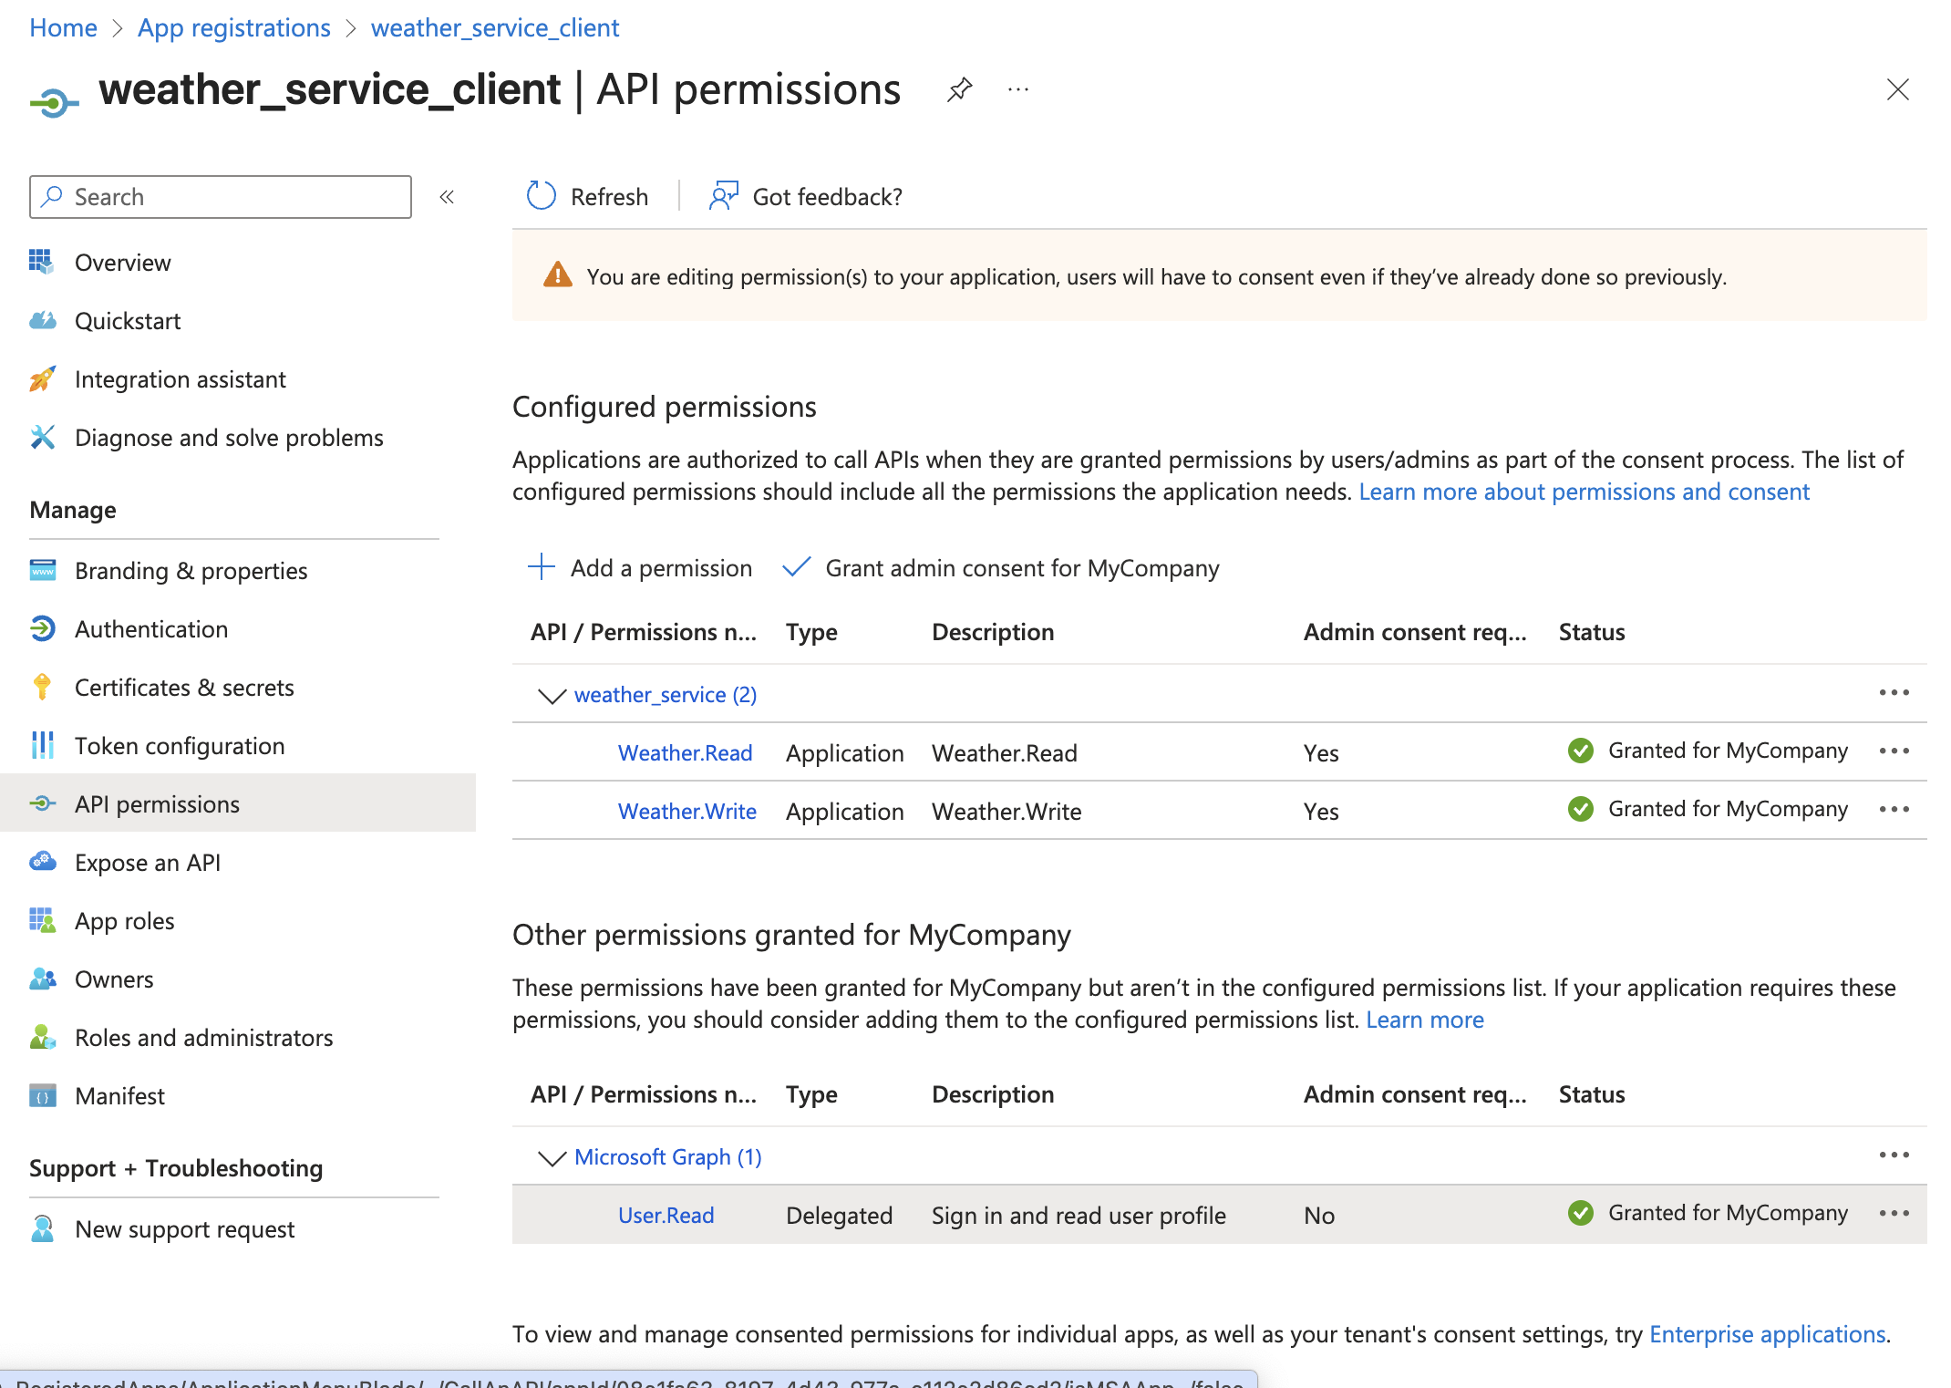Screen dimensions: 1951x1388
Task: Go to Home breadcrumb link
Action: click(63, 27)
